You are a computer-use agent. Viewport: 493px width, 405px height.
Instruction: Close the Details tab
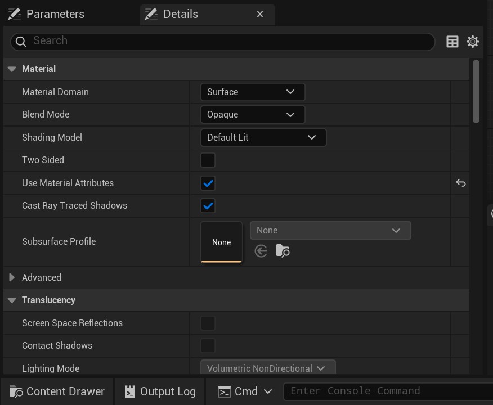(260, 14)
